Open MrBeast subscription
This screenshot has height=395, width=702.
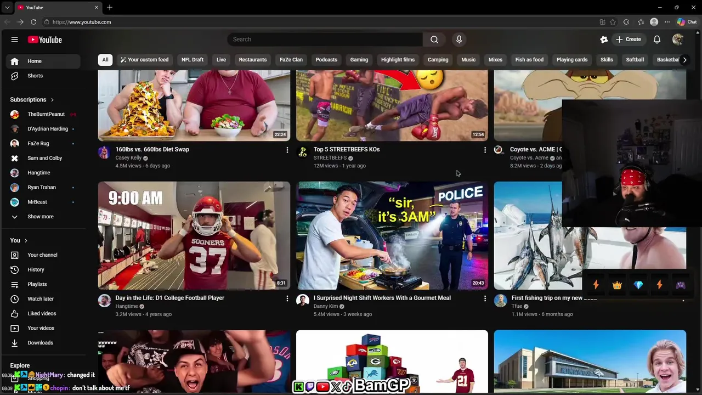pyautogui.click(x=43, y=202)
